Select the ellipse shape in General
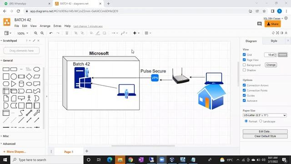Screen dimensions: 291x164 (x=36, y=69)
